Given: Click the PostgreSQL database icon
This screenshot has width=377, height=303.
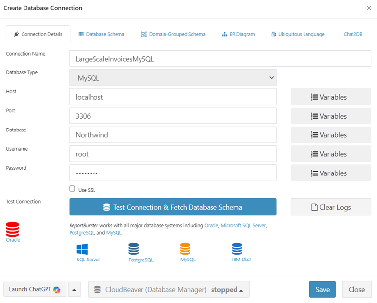Looking at the screenshot, I should point(134,249).
